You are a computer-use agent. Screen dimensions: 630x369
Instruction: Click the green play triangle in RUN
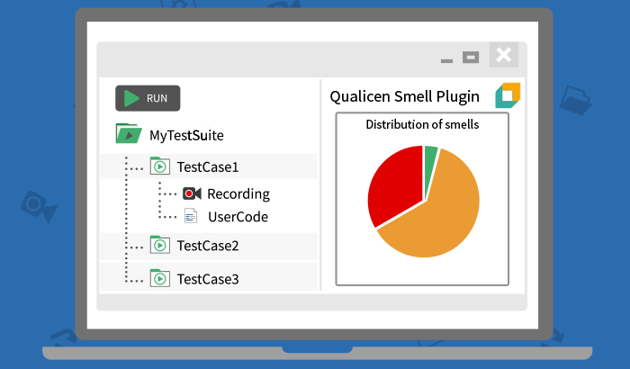tap(131, 98)
